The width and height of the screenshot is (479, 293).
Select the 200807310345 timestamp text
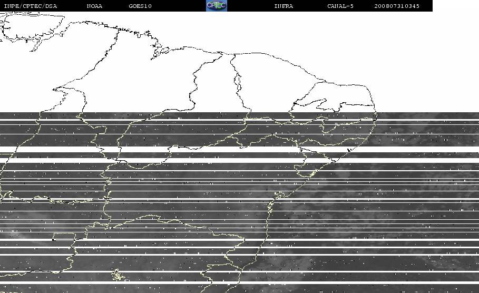point(396,6)
